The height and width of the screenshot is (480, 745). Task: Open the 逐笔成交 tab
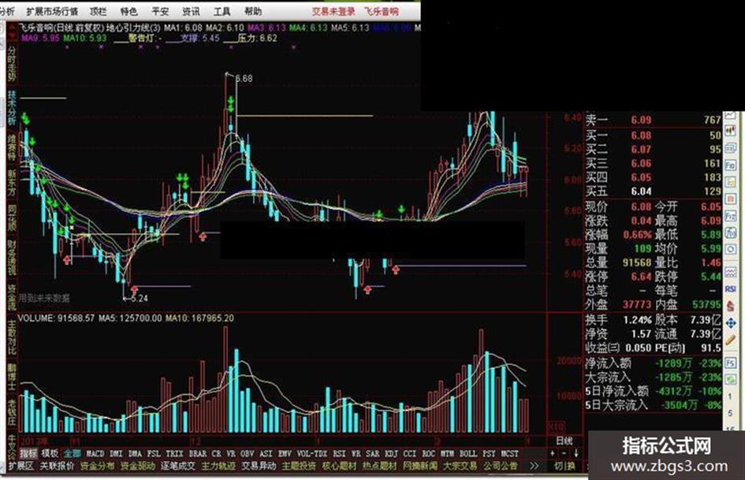(178, 466)
